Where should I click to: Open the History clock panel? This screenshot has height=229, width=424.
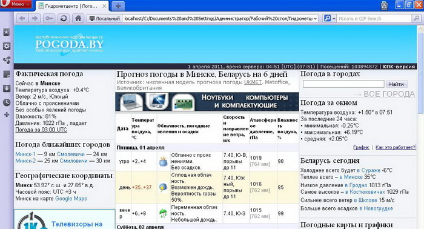coord(7,102)
